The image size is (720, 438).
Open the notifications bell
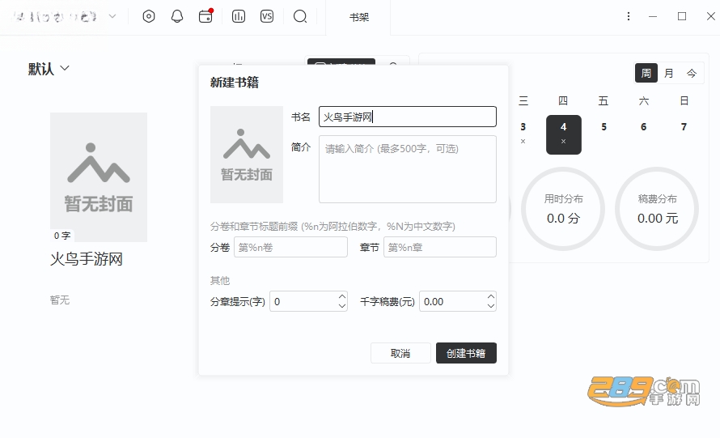tap(177, 16)
